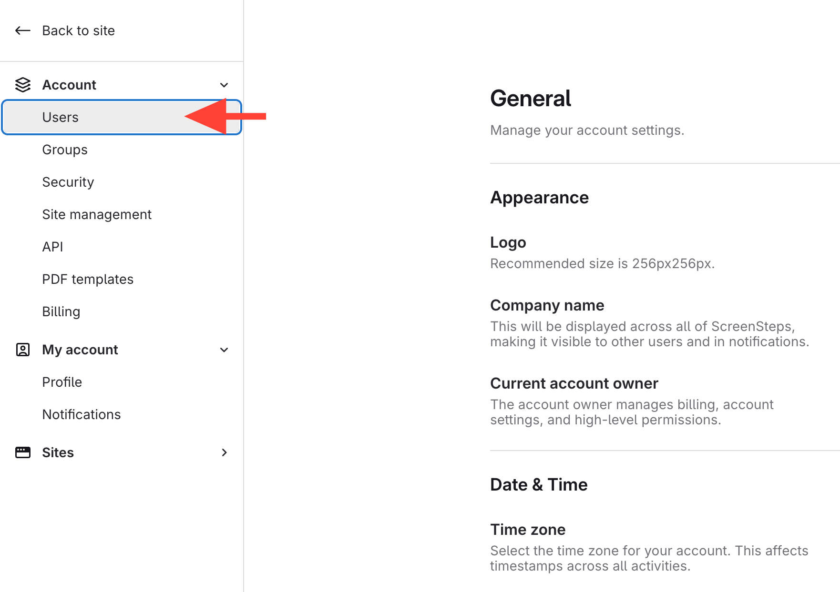This screenshot has height=592, width=840.
Task: Open Site management
Action: 97,214
